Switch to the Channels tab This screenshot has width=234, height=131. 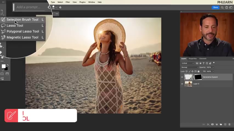coord(203,59)
